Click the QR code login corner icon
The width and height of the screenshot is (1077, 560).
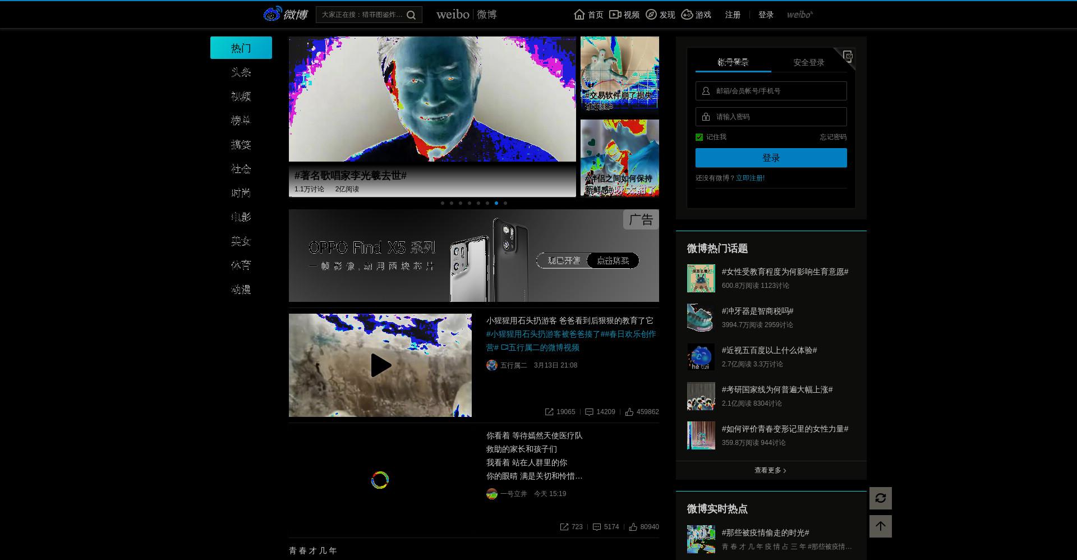point(847,56)
